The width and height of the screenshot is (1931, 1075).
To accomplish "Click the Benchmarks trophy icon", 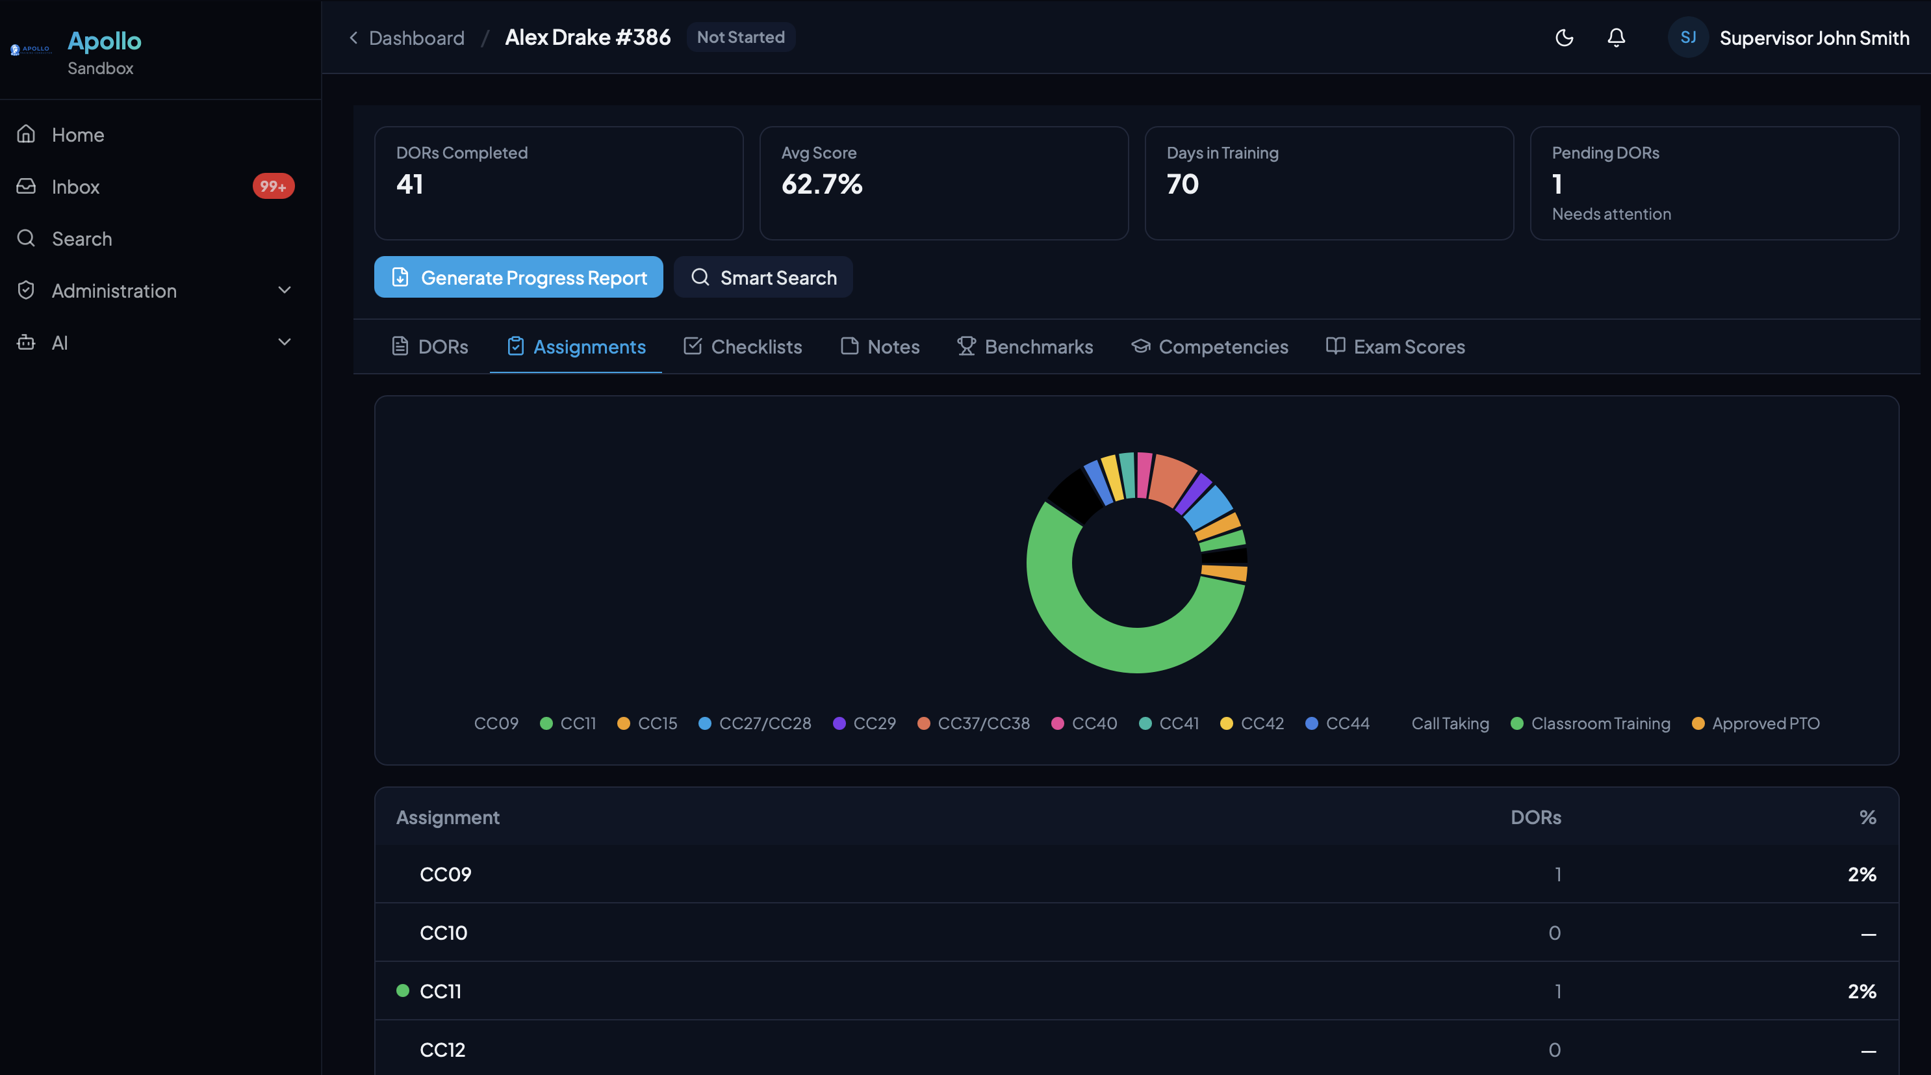I will 966,346.
